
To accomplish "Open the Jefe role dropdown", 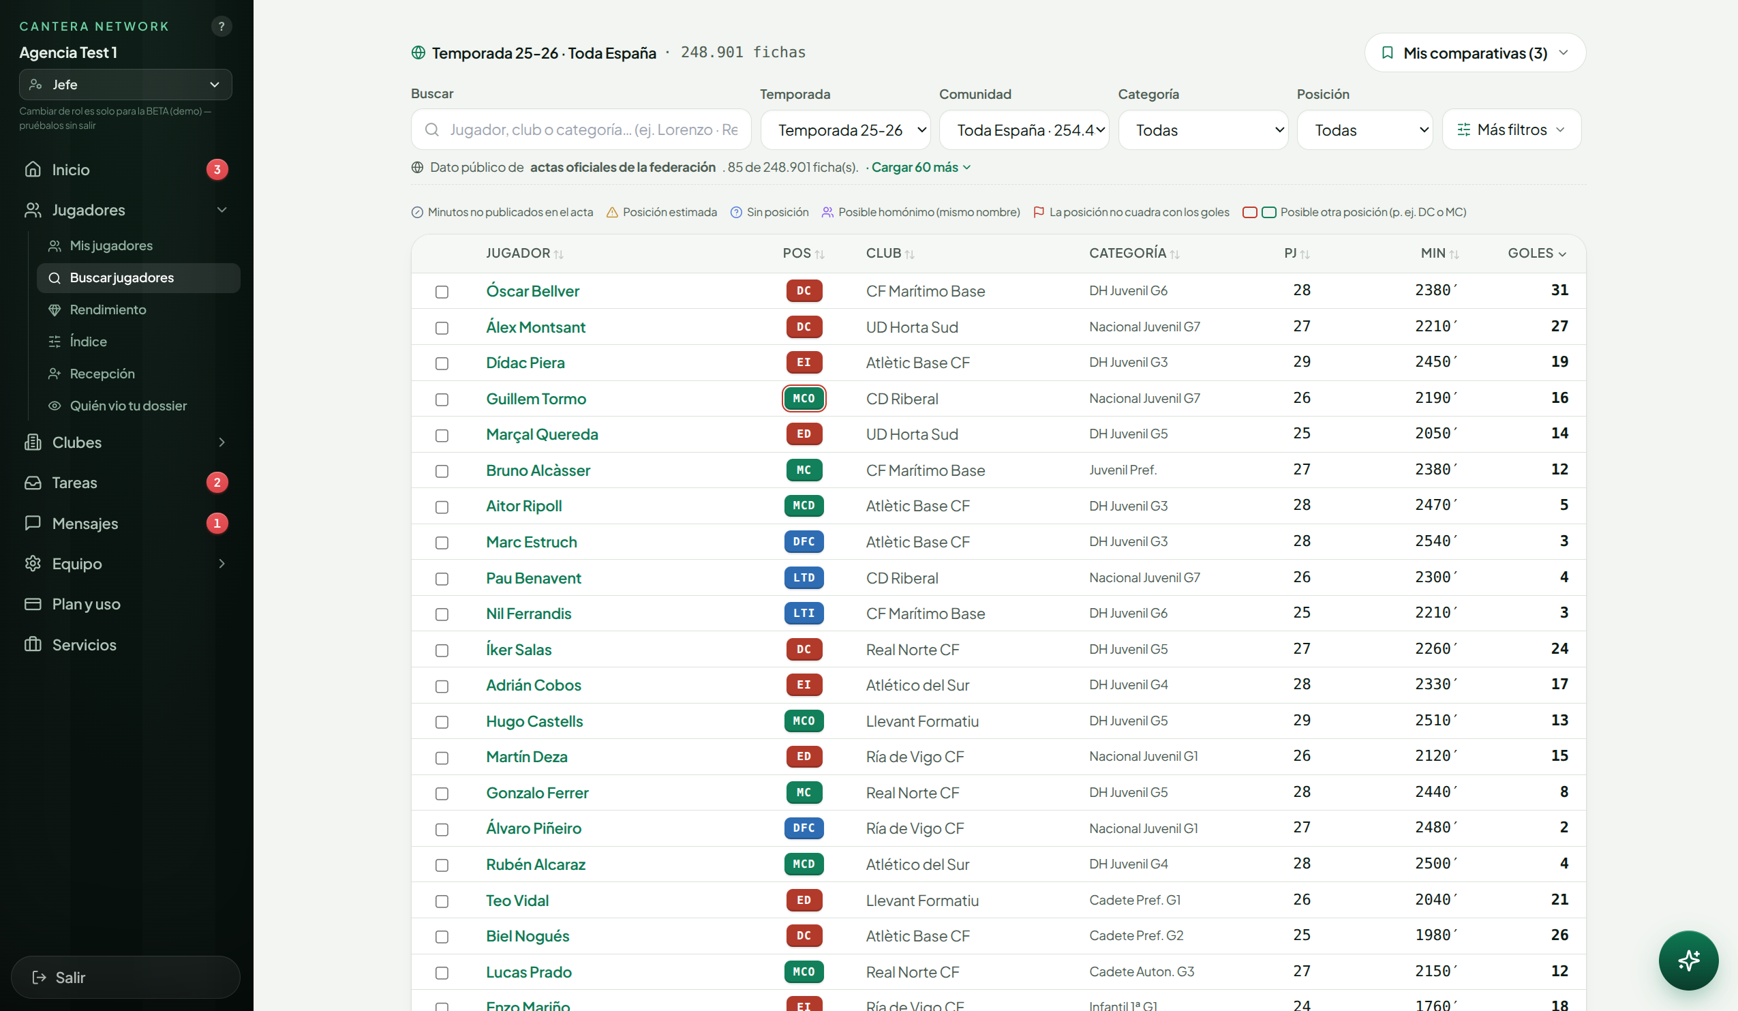I will pyautogui.click(x=125, y=84).
